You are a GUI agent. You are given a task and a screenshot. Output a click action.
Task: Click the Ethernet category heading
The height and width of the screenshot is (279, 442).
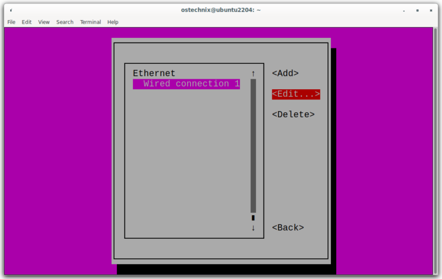click(x=154, y=73)
